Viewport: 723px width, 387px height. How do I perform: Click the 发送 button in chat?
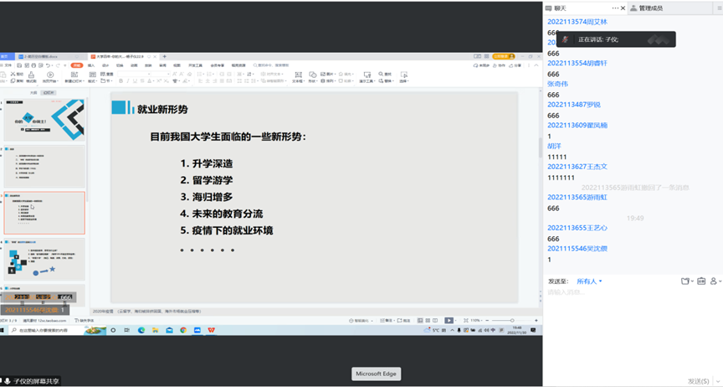click(696, 380)
